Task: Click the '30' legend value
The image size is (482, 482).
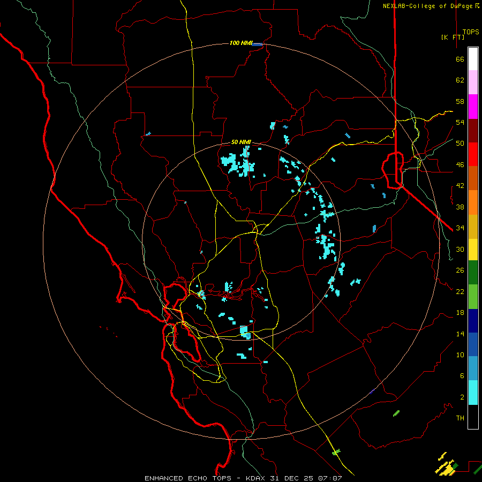Action: coord(460,249)
